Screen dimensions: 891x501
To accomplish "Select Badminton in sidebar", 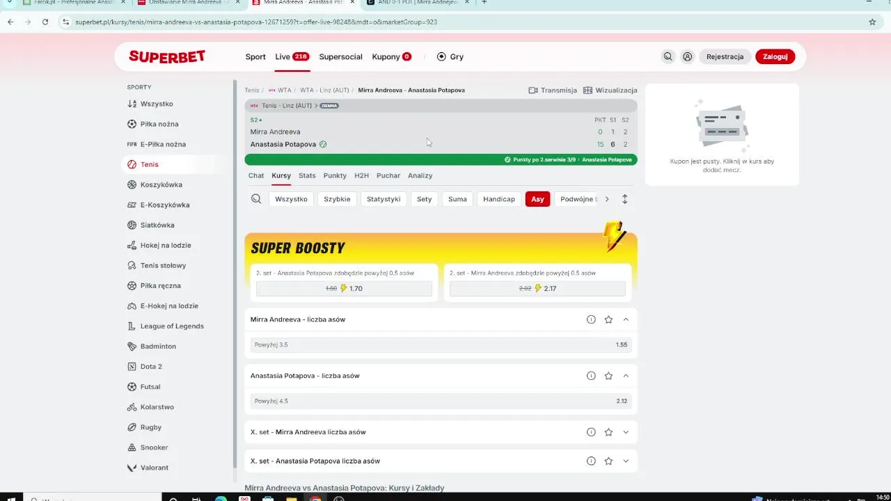I will point(151,346).
